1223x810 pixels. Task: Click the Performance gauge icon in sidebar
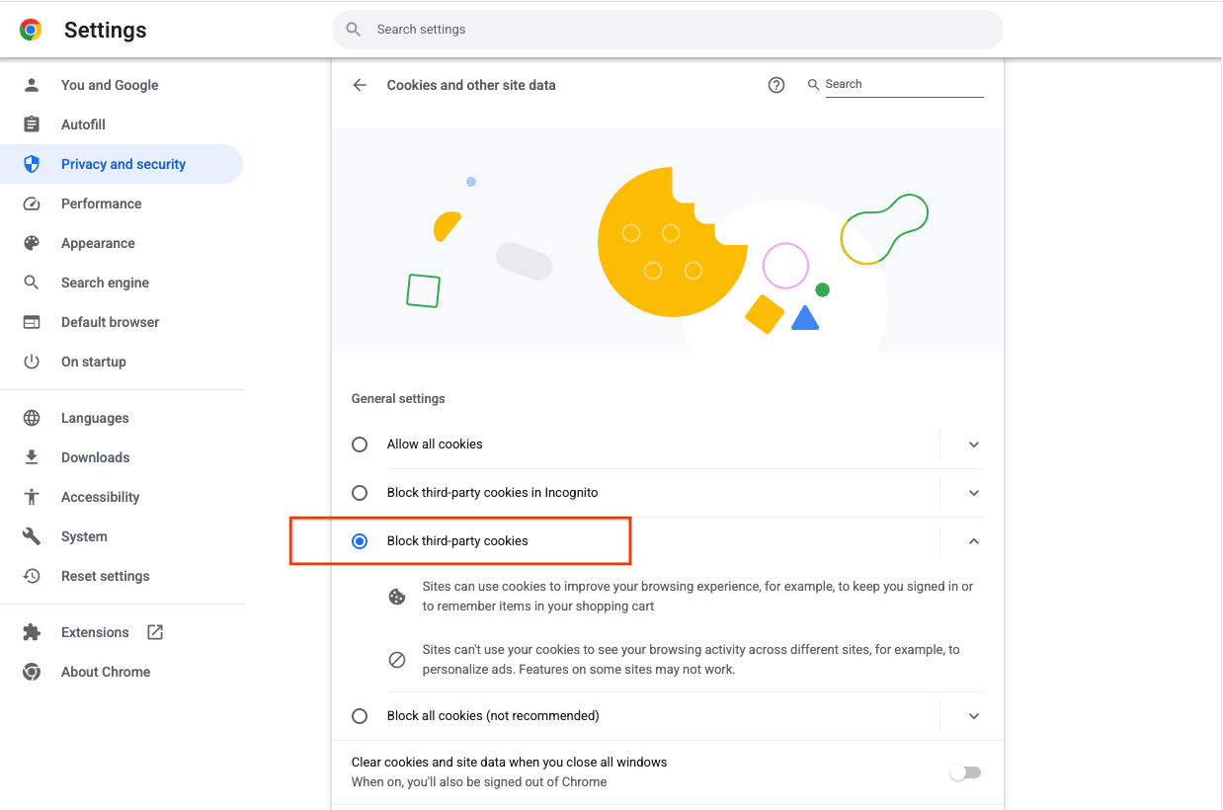(x=32, y=203)
